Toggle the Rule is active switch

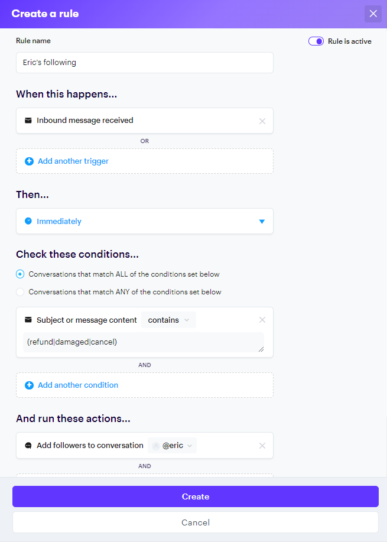coord(316,41)
